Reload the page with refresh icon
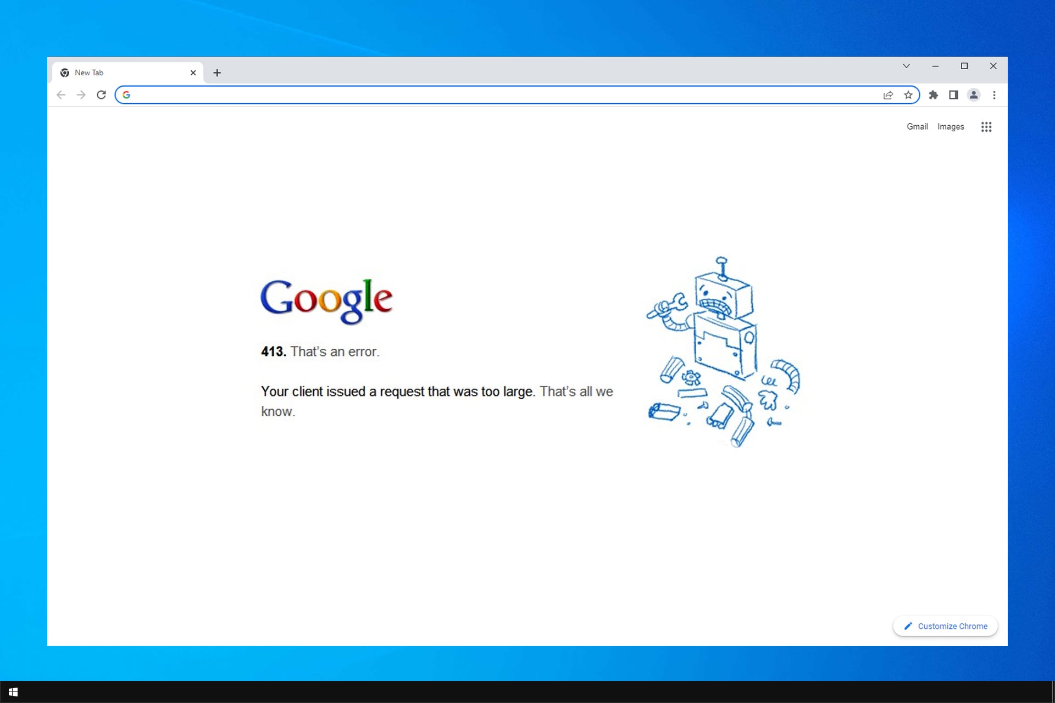The width and height of the screenshot is (1055, 703). coord(101,95)
